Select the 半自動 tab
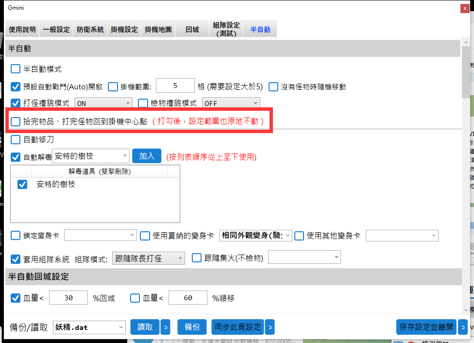474x343 pixels. pos(260,29)
